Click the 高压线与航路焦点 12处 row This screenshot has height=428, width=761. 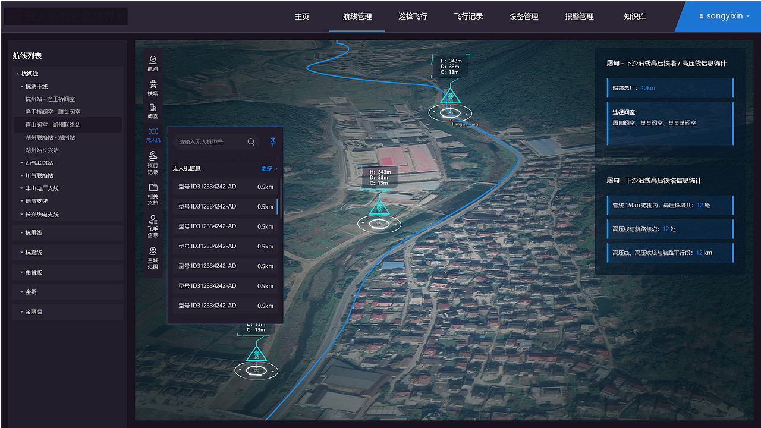point(670,229)
